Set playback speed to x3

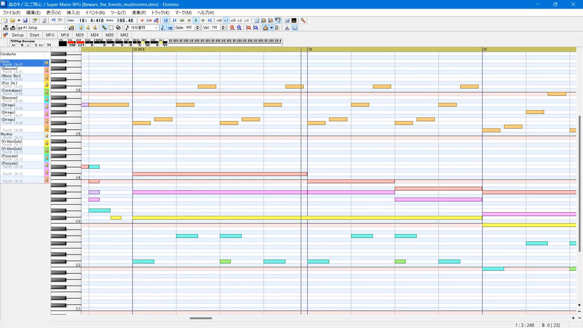tap(247, 21)
